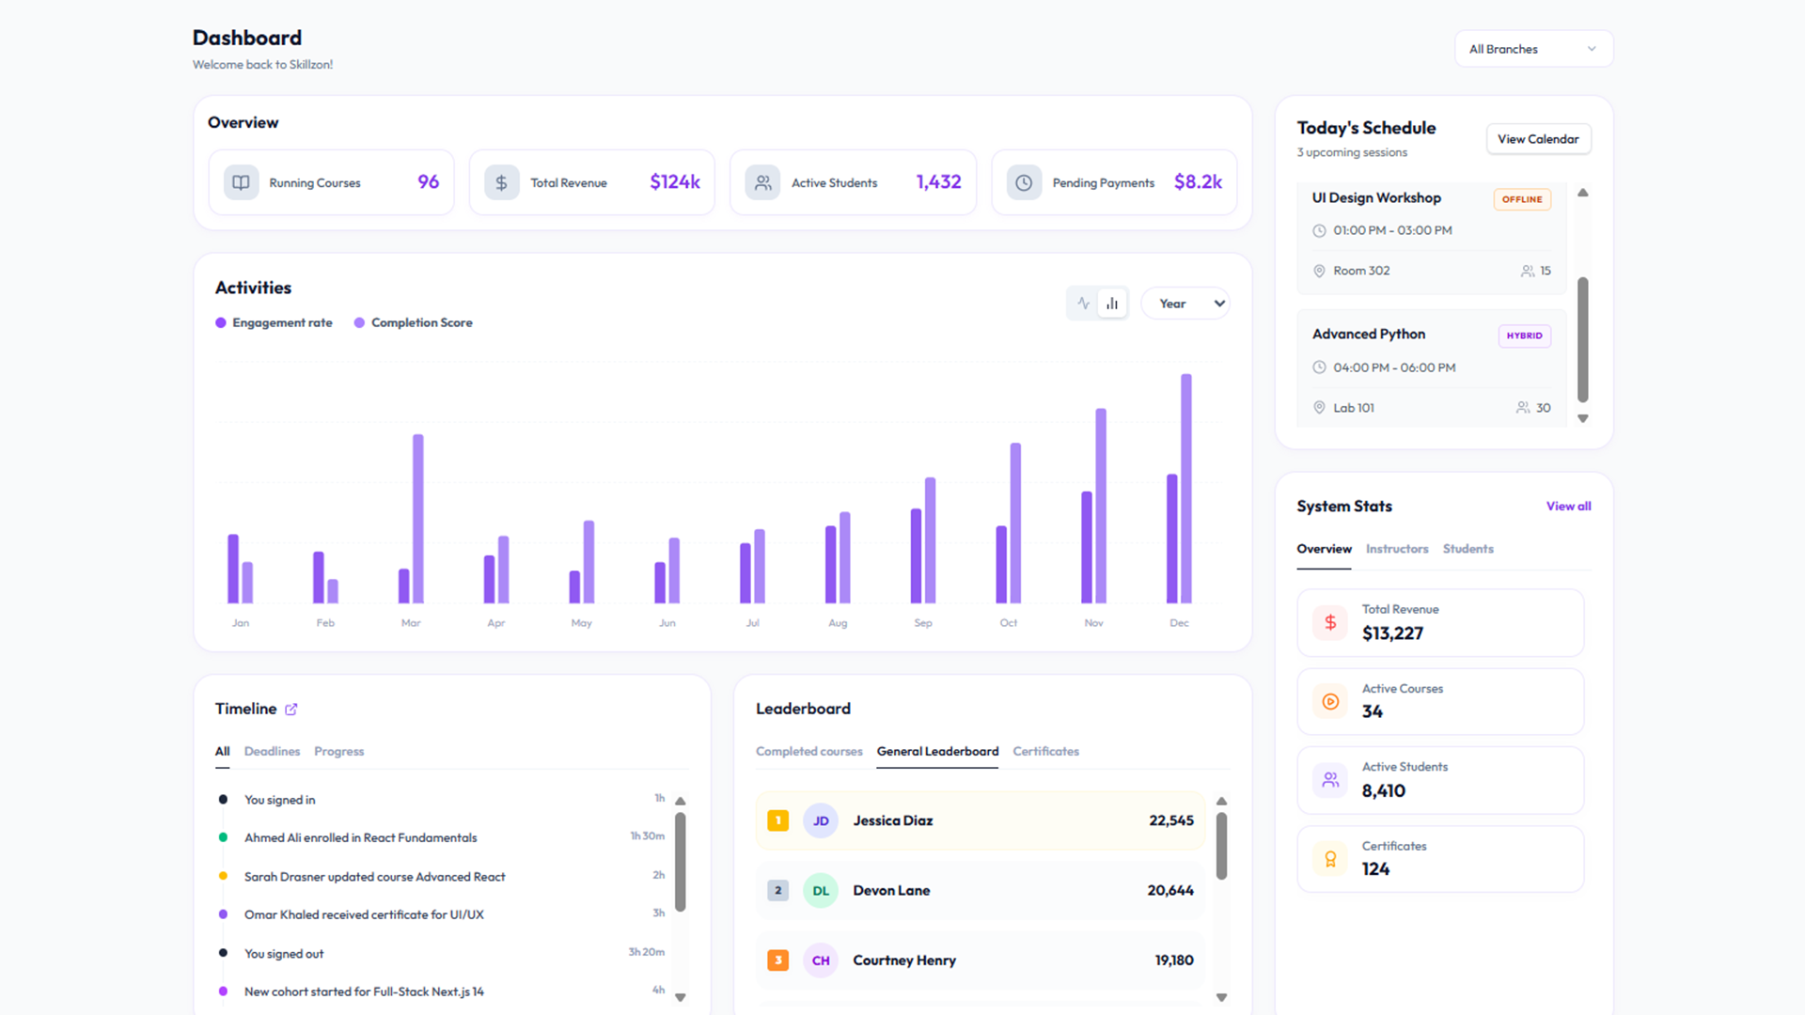The image size is (1805, 1015).
Task: Click the Active Courses play icon
Action: pyautogui.click(x=1330, y=701)
